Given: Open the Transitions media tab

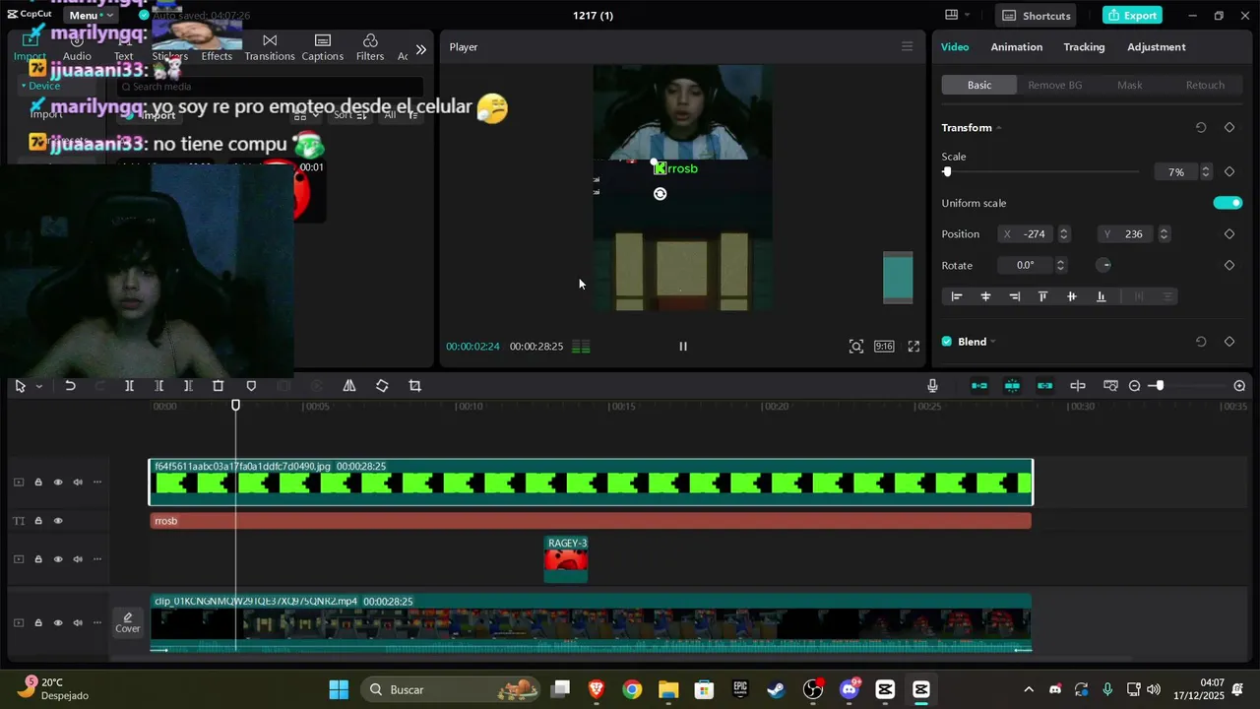Looking at the screenshot, I should [x=270, y=47].
